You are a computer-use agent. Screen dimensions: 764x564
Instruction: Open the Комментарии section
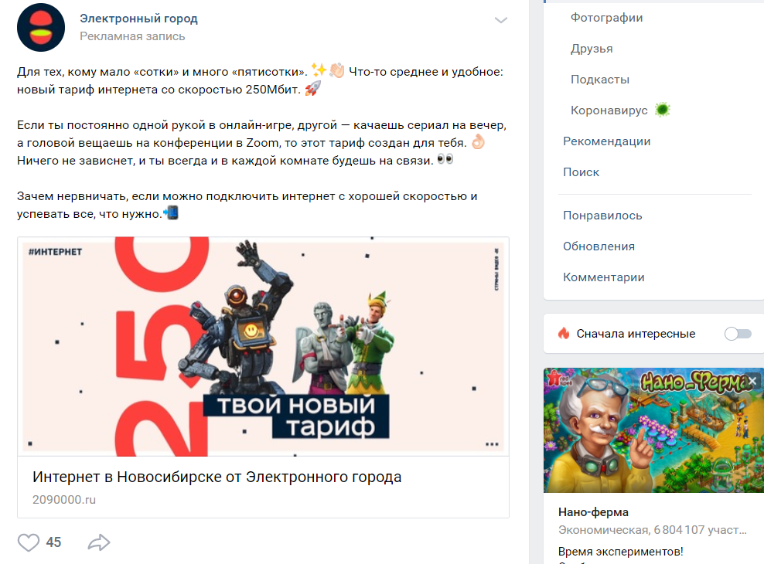tap(604, 277)
